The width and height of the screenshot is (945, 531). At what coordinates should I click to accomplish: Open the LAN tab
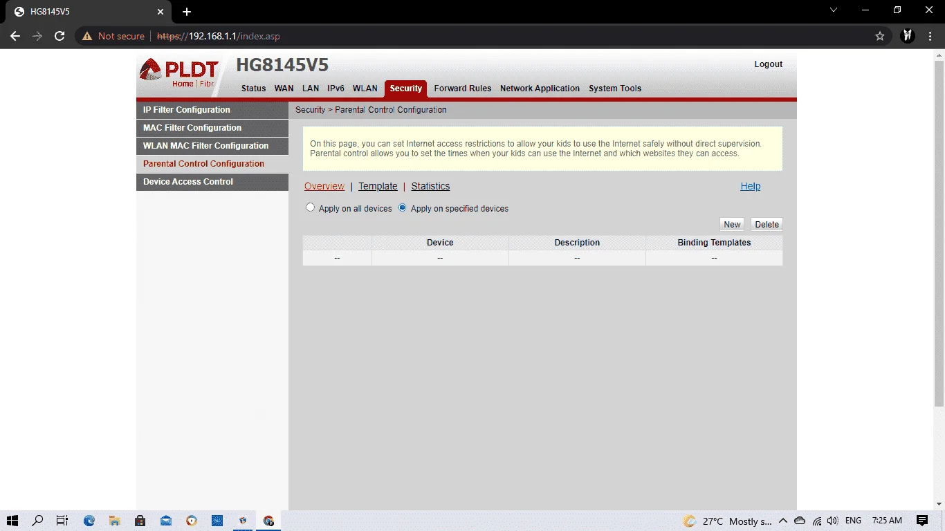pos(311,88)
